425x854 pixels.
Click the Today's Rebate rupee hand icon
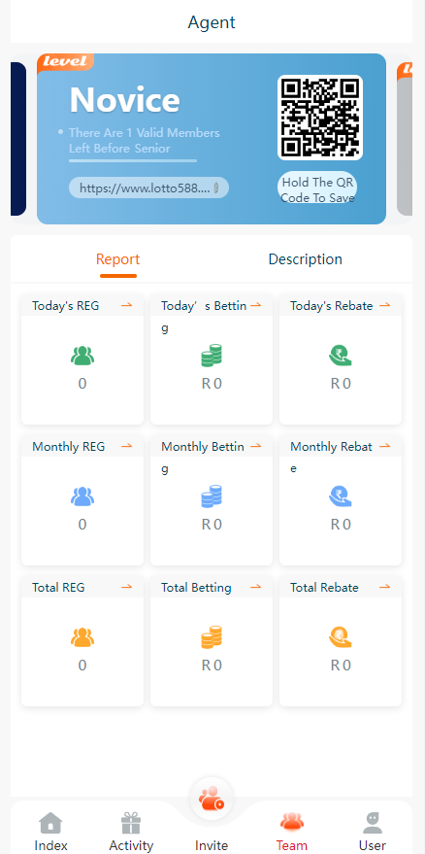[x=341, y=356]
